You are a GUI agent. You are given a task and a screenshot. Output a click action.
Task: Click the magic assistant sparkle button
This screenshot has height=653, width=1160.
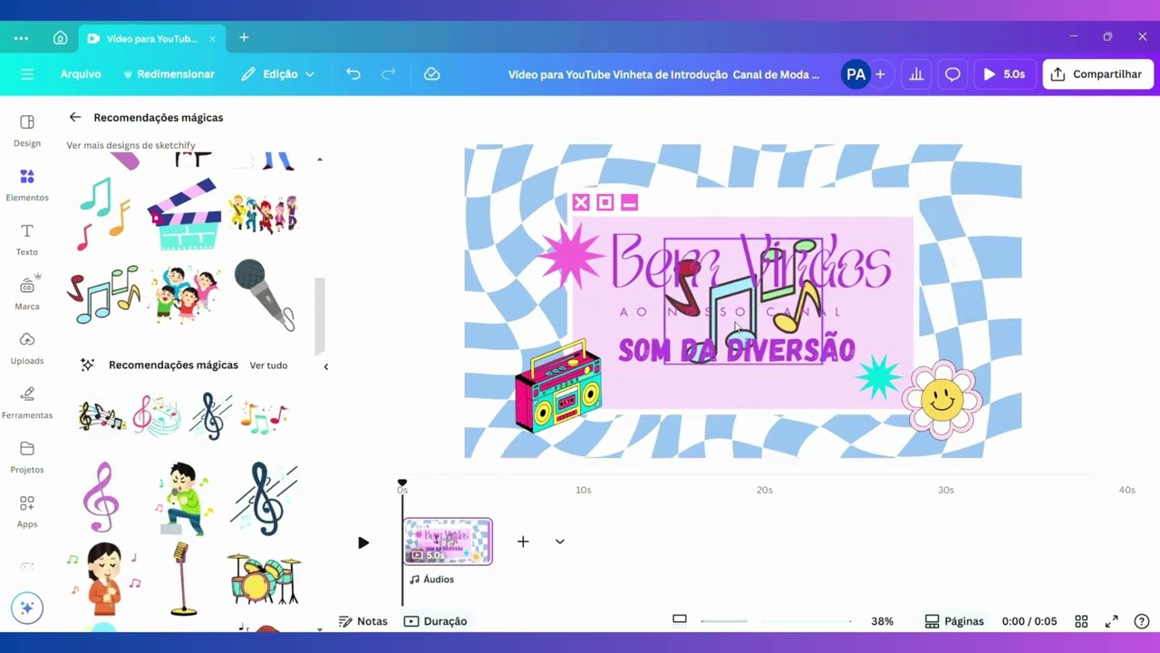tap(27, 608)
